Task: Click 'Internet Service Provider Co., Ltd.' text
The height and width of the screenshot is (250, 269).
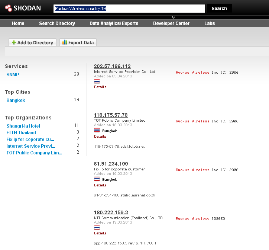Action: pyautogui.click(x=125, y=72)
